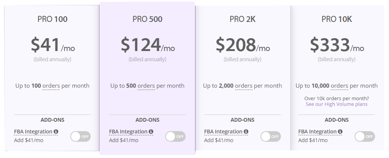Select the PRO 2K $208/mo price
This screenshot has width=389, height=158.
243,45
